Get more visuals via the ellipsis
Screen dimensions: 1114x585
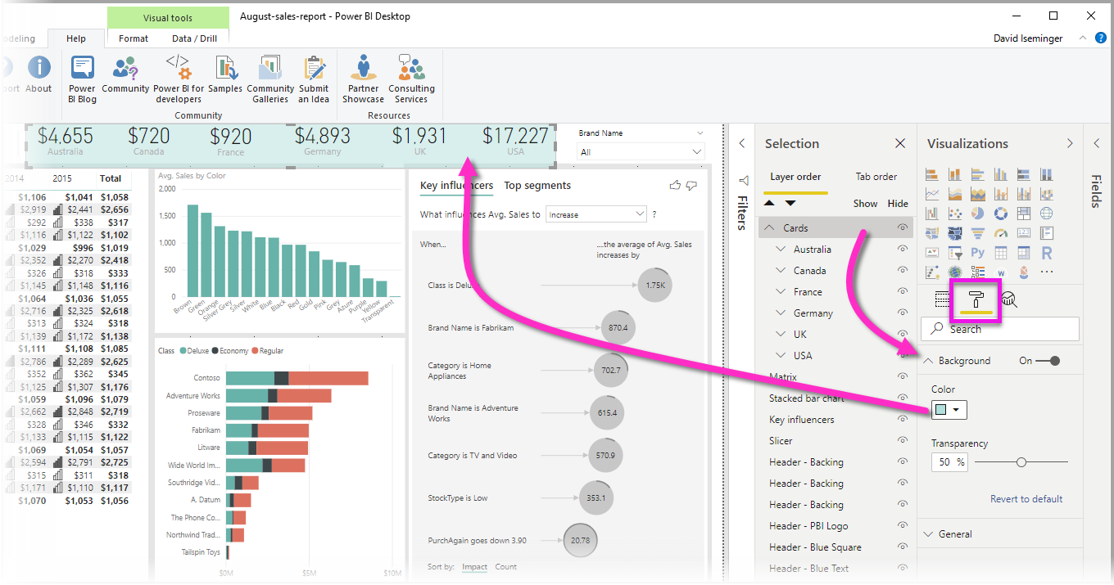click(1046, 272)
